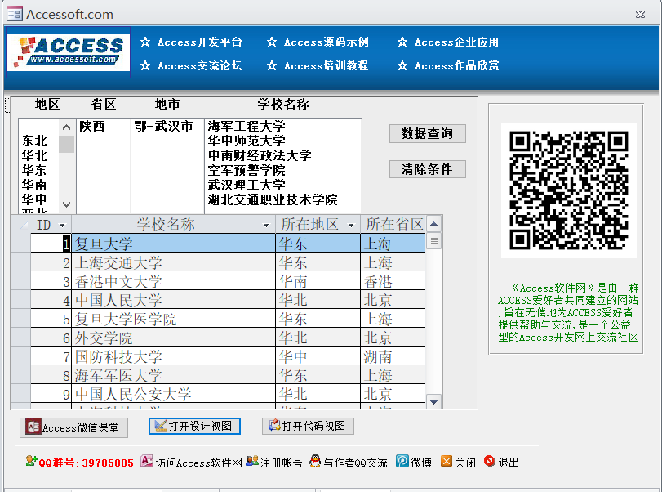Click the QR code image
This screenshot has width=662, height=492.
point(569,190)
